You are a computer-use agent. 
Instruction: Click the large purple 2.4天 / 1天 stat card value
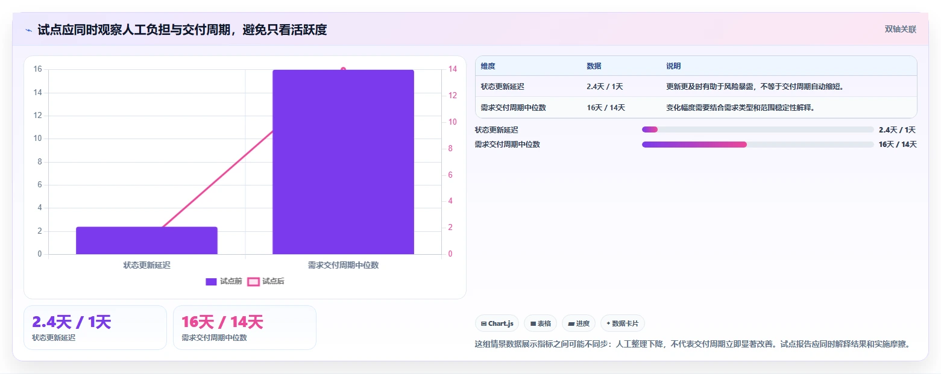(71, 322)
